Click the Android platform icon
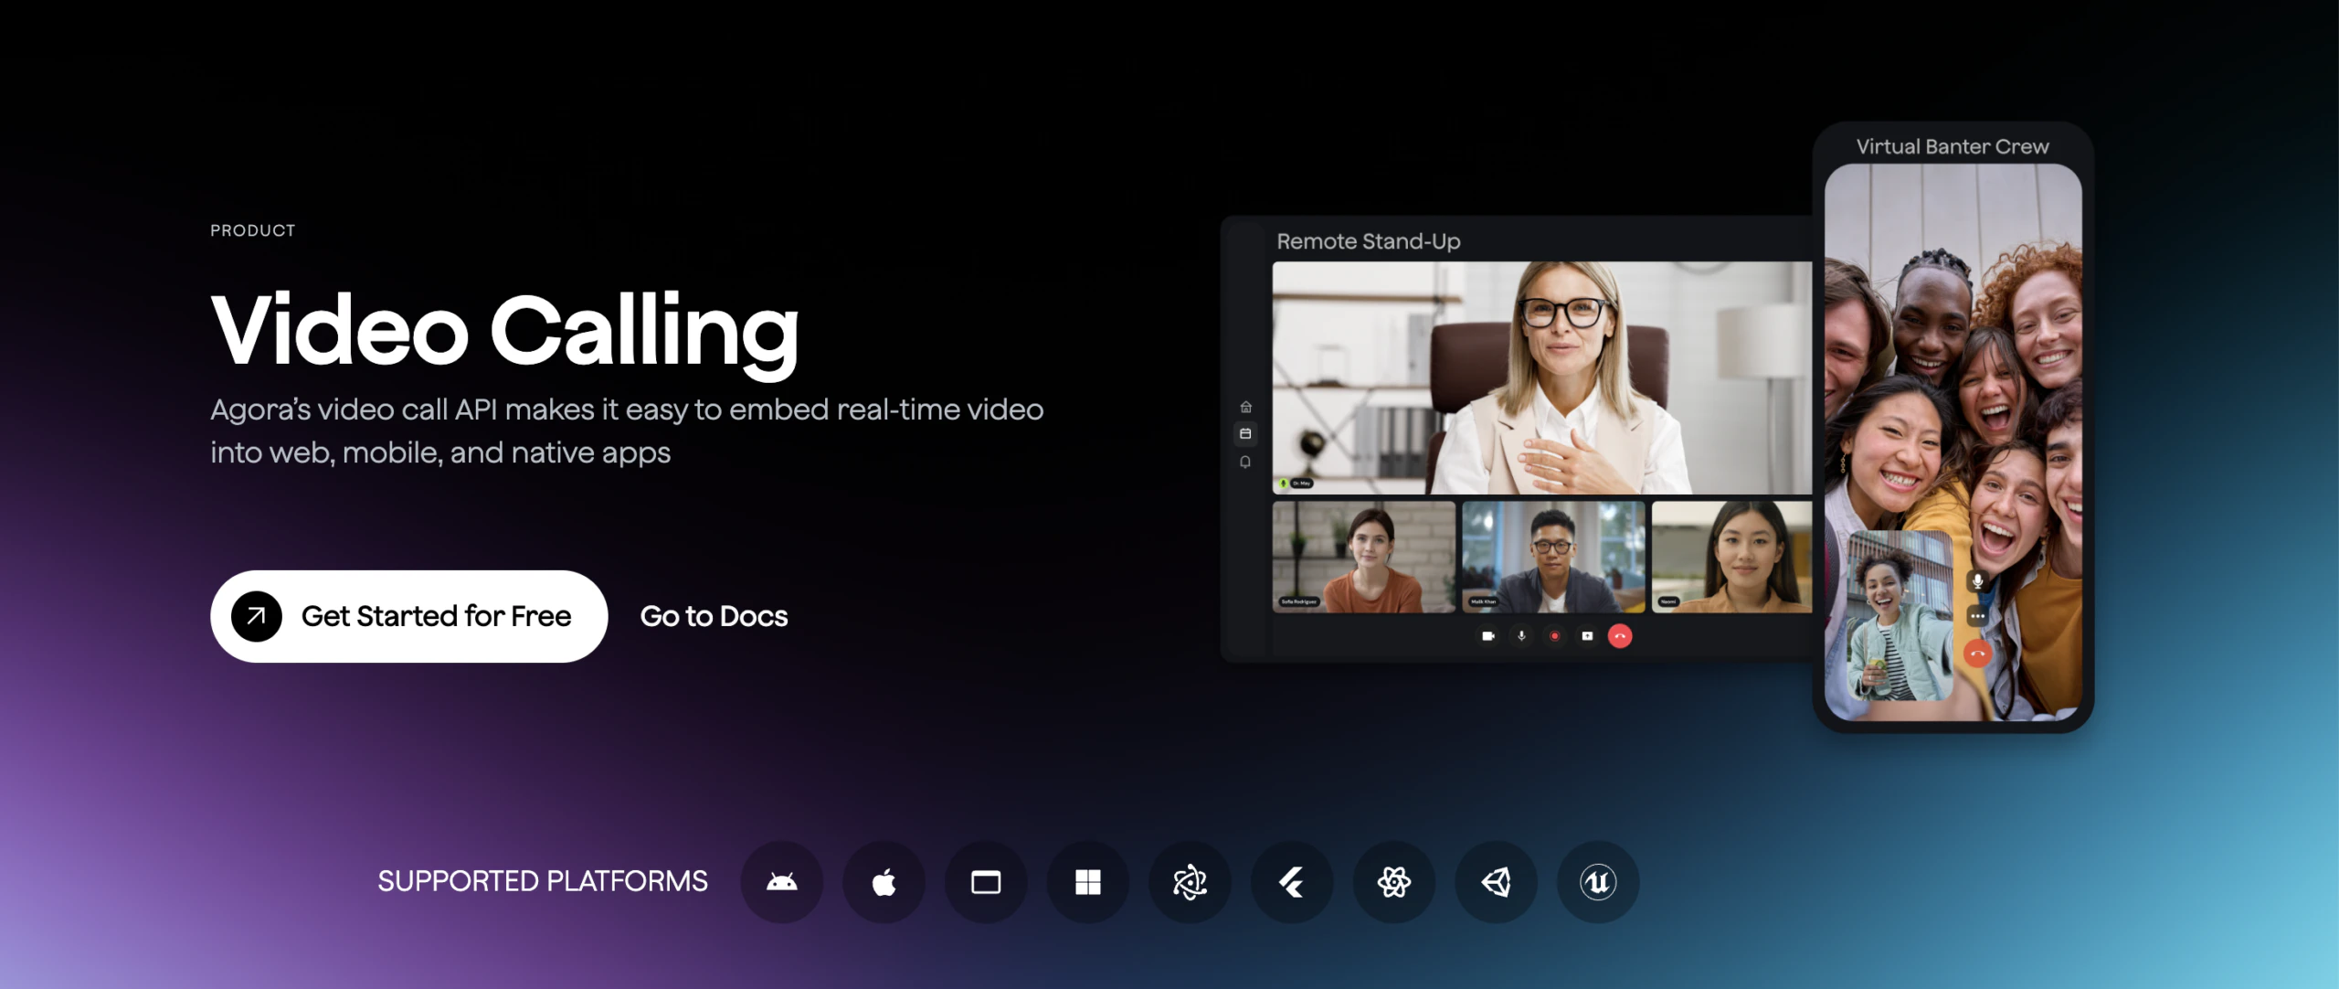Screen dimensions: 2339x989 (781, 882)
